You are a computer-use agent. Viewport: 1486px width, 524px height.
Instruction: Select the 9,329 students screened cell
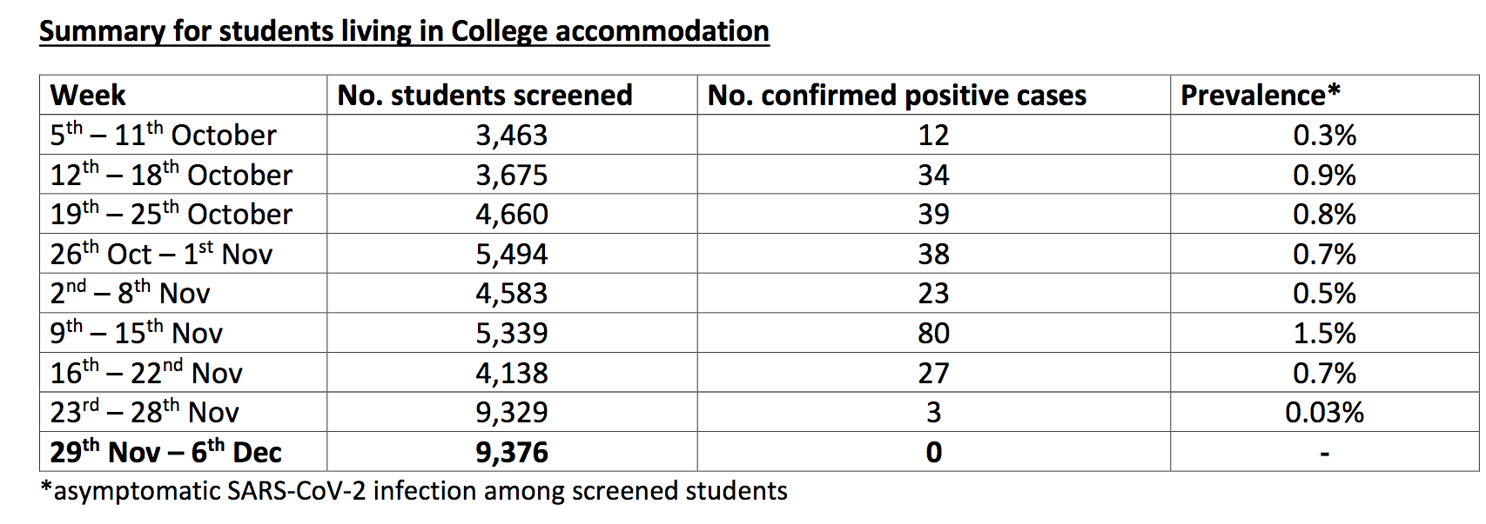pyautogui.click(x=512, y=412)
